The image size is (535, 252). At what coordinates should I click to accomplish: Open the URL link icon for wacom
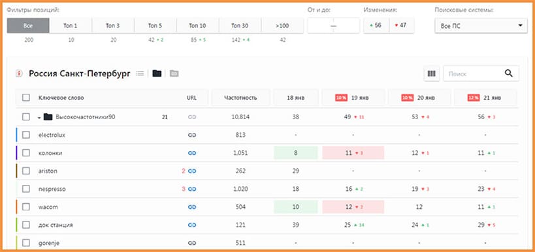coord(192,207)
